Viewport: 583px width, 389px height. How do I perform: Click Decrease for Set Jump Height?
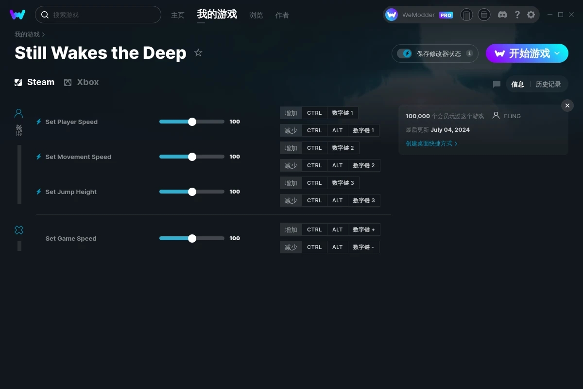(291, 200)
